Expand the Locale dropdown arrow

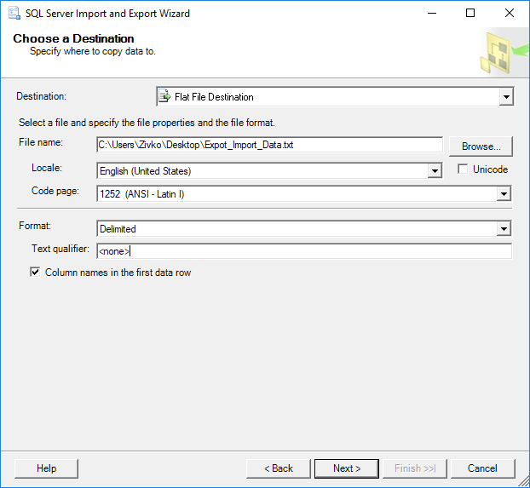pos(435,171)
